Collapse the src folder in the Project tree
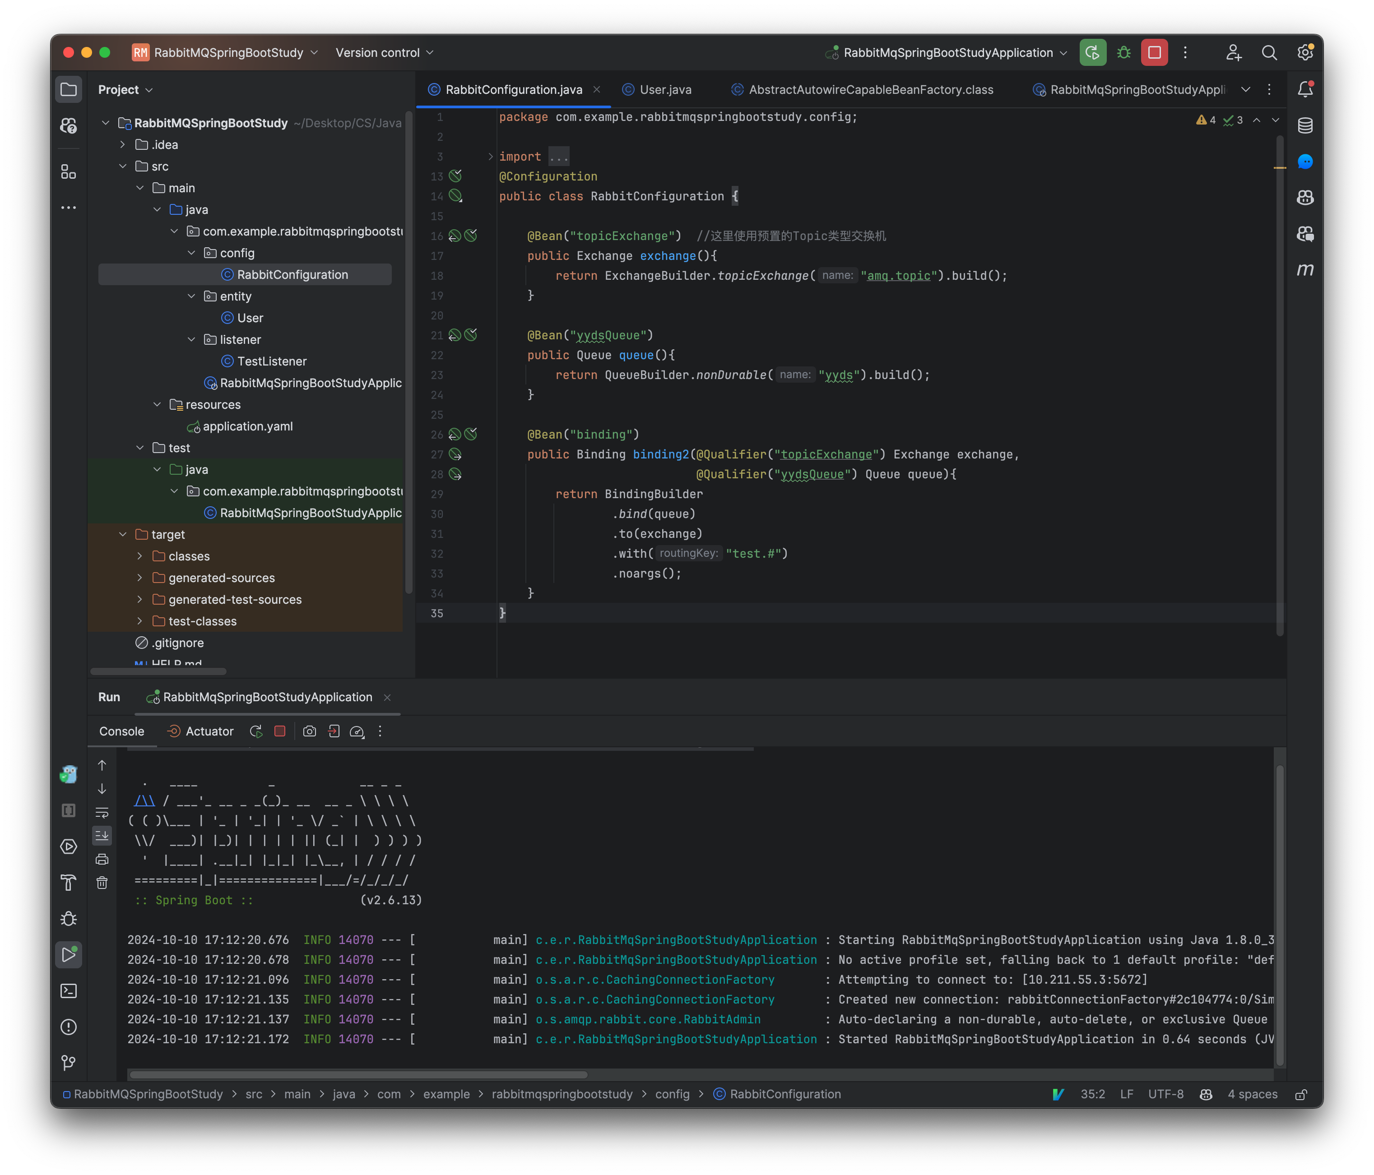 123,167
